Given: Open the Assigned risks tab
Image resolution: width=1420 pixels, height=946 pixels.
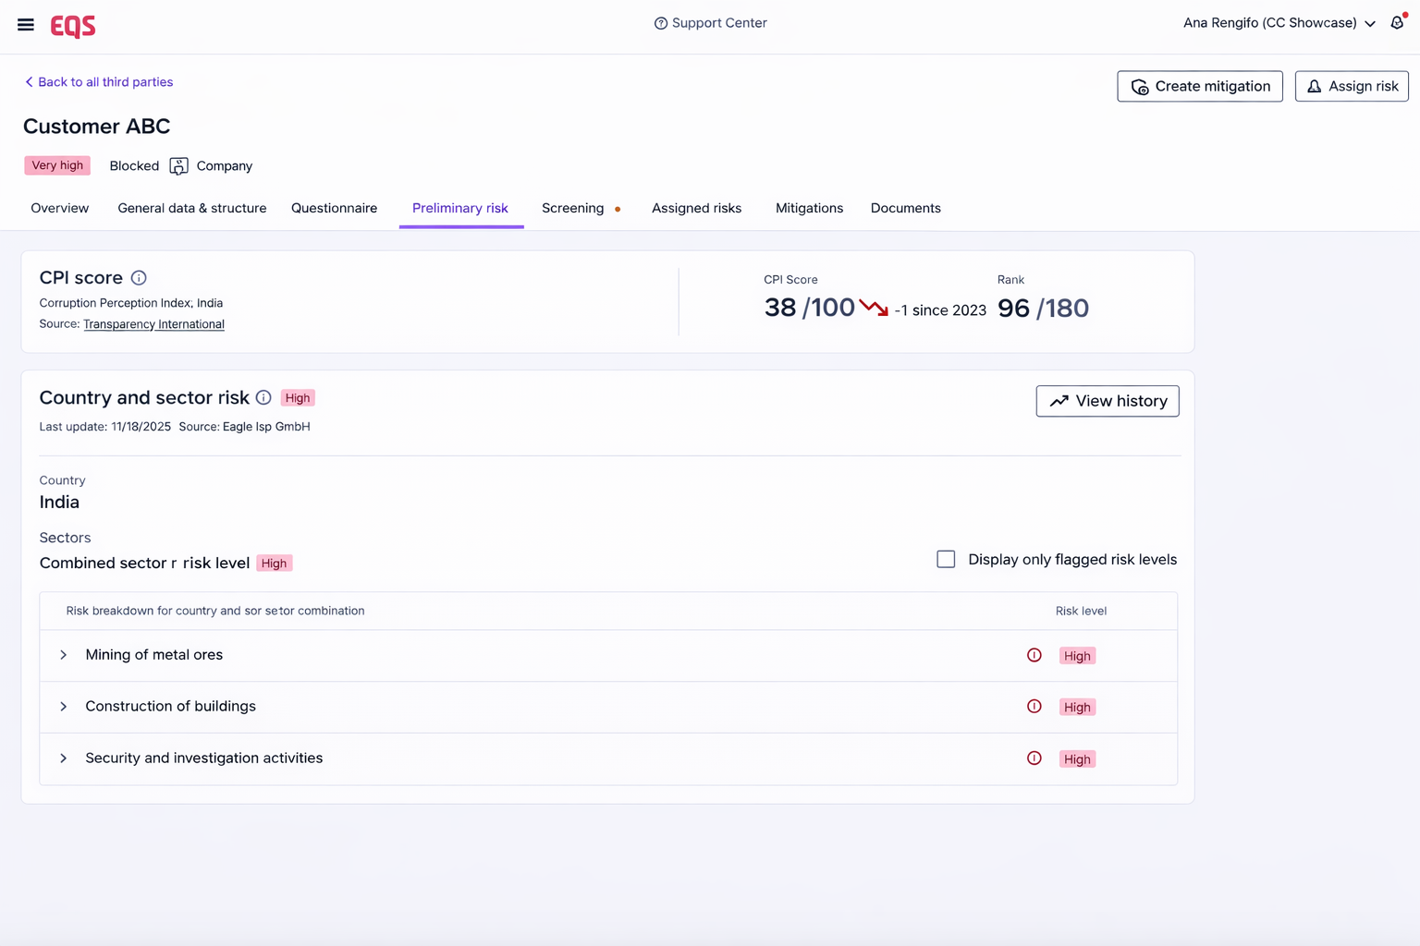Looking at the screenshot, I should pyautogui.click(x=696, y=209).
